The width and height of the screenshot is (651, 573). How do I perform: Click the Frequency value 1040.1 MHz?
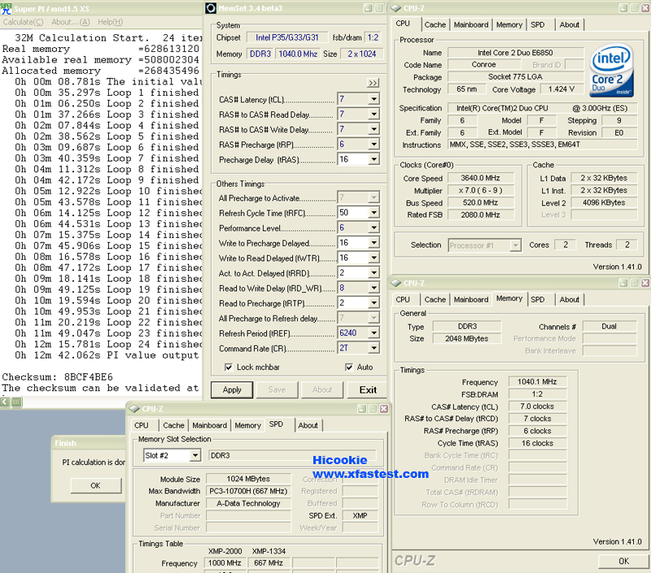click(x=537, y=382)
